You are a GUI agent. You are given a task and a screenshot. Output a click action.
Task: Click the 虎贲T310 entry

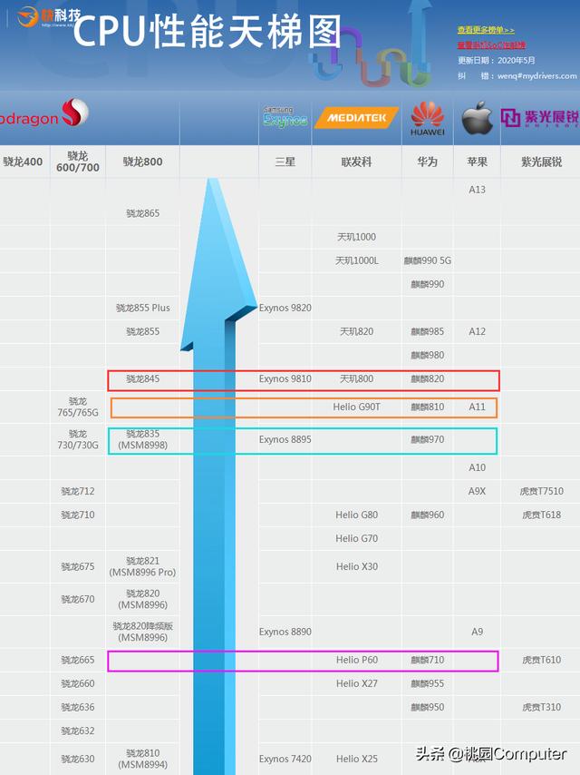(x=542, y=707)
